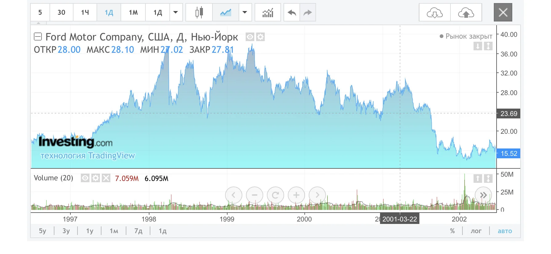Open Volume indicator settings gear
Viewport: 551px width, 254px height.
click(x=96, y=178)
